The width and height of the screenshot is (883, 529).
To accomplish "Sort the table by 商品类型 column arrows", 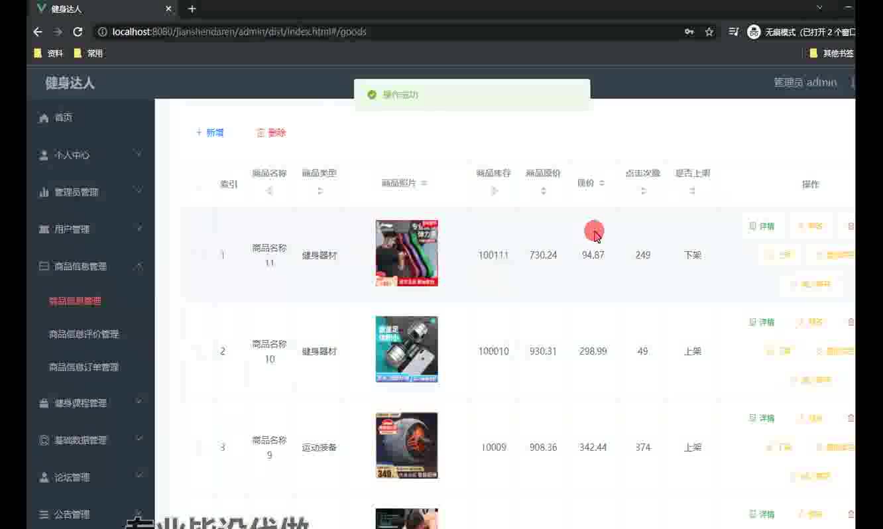I will coord(320,191).
